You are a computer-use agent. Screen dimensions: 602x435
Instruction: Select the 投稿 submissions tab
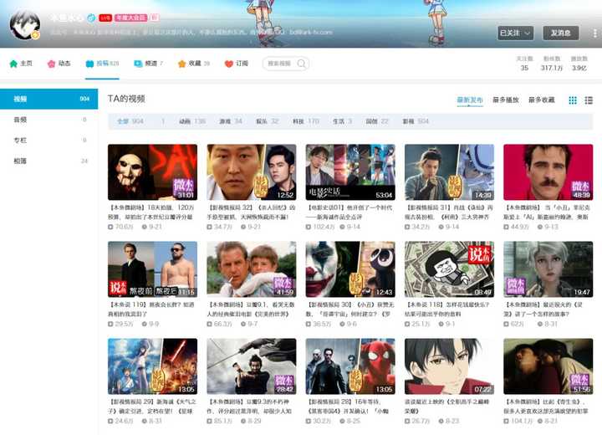102,64
